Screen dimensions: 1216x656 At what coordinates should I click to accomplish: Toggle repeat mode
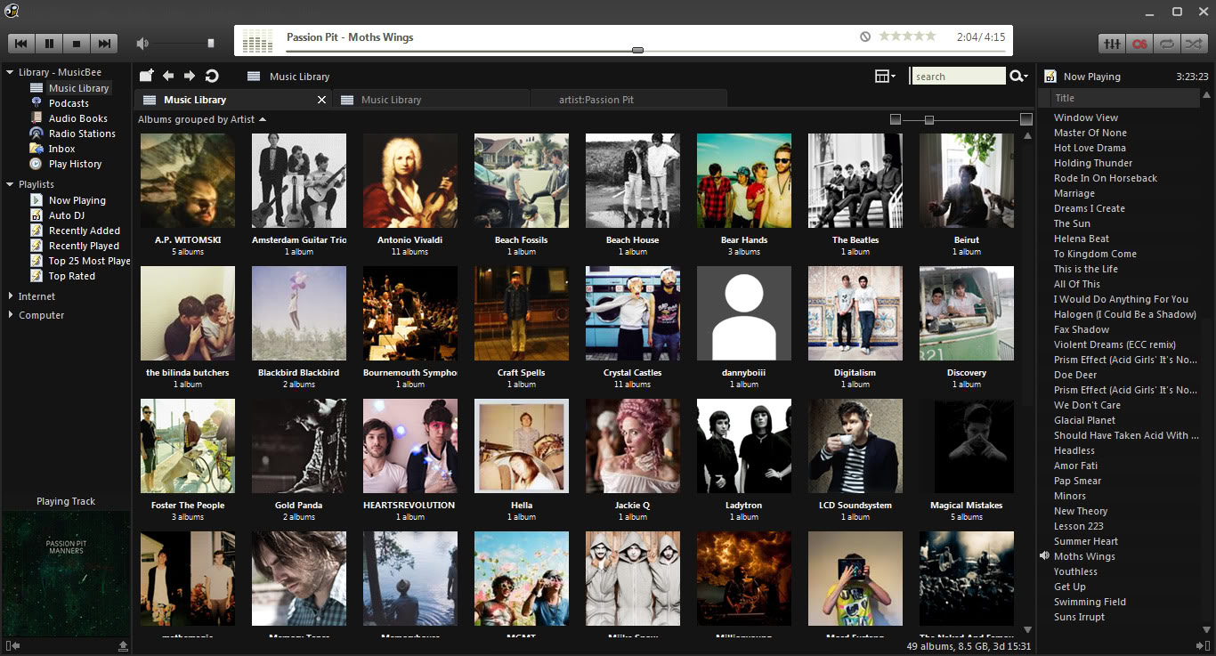[1166, 43]
